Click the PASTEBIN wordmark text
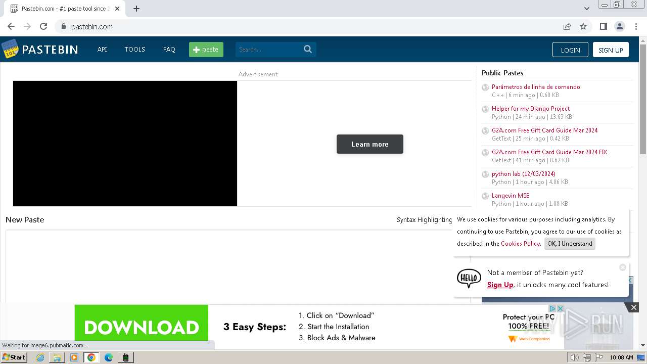 (50, 50)
